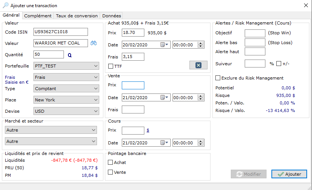Click the Potentiel value 0,00 $

[288, 88]
